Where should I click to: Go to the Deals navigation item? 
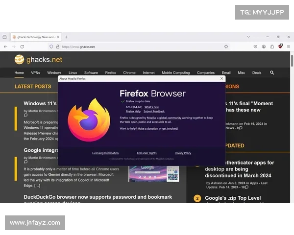tap(257, 72)
